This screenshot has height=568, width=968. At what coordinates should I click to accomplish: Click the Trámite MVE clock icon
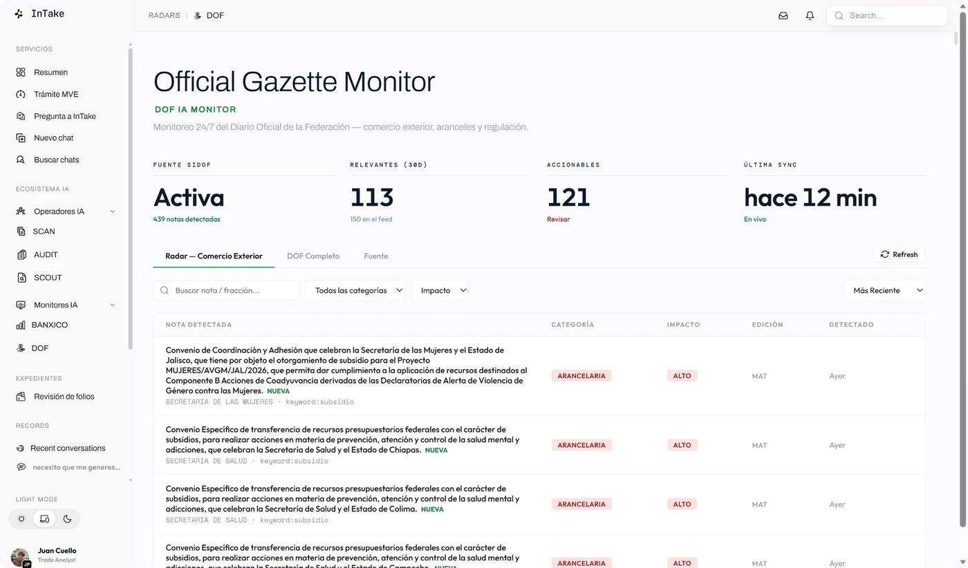(21, 94)
